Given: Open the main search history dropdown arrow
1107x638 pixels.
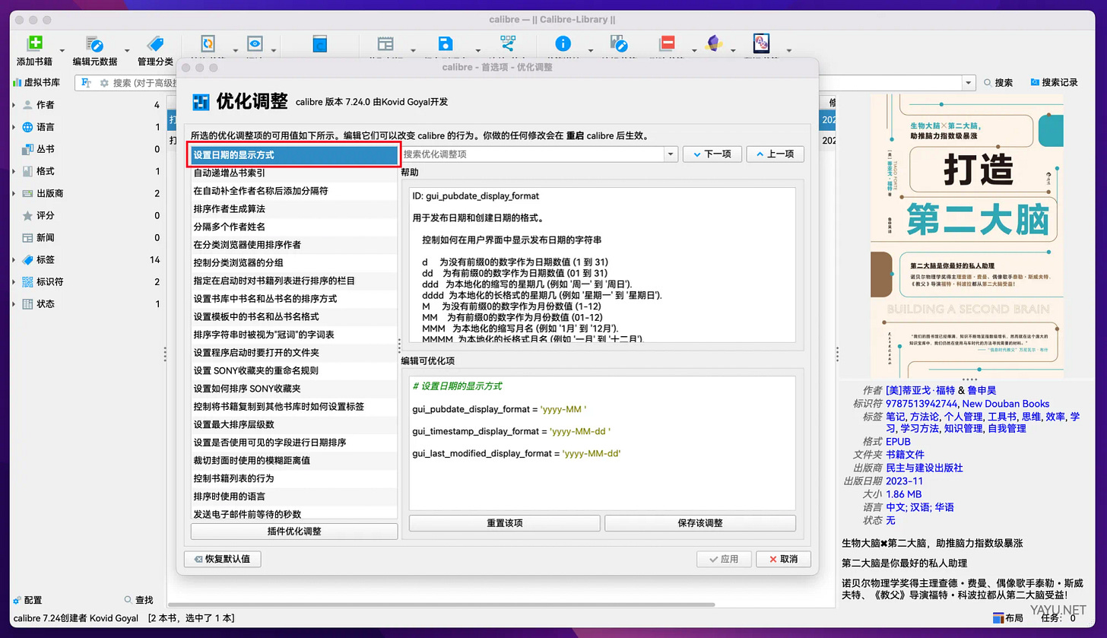Looking at the screenshot, I should tap(969, 83).
